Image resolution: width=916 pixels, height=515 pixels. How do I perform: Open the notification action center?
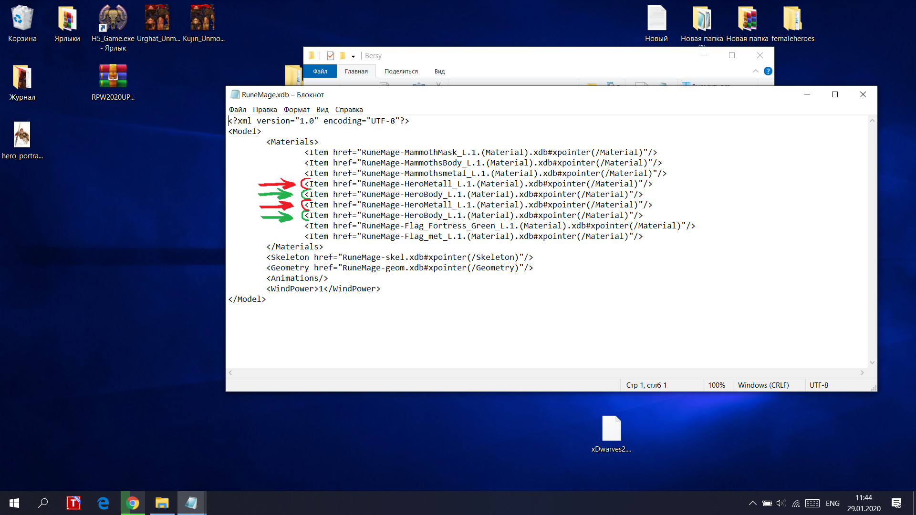896,503
